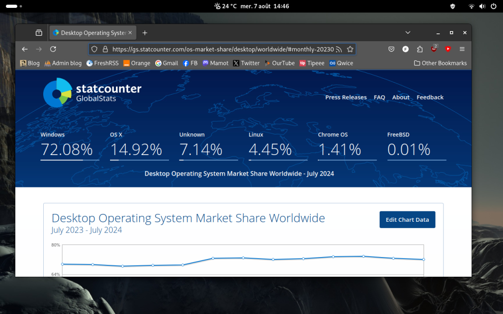Click the RSS feed icon in address bar
This screenshot has height=314, width=503.
click(339, 50)
